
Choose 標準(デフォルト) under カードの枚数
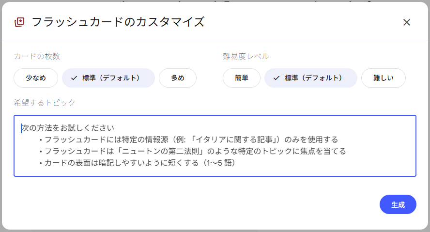coord(108,78)
